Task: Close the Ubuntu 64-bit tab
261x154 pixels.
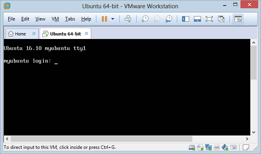Action: [86, 33]
